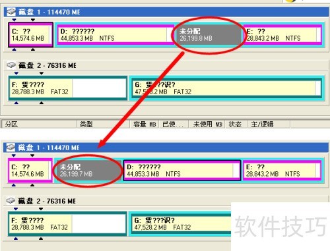Click the Disk 2 drive icon in lower panel

tap(11, 200)
